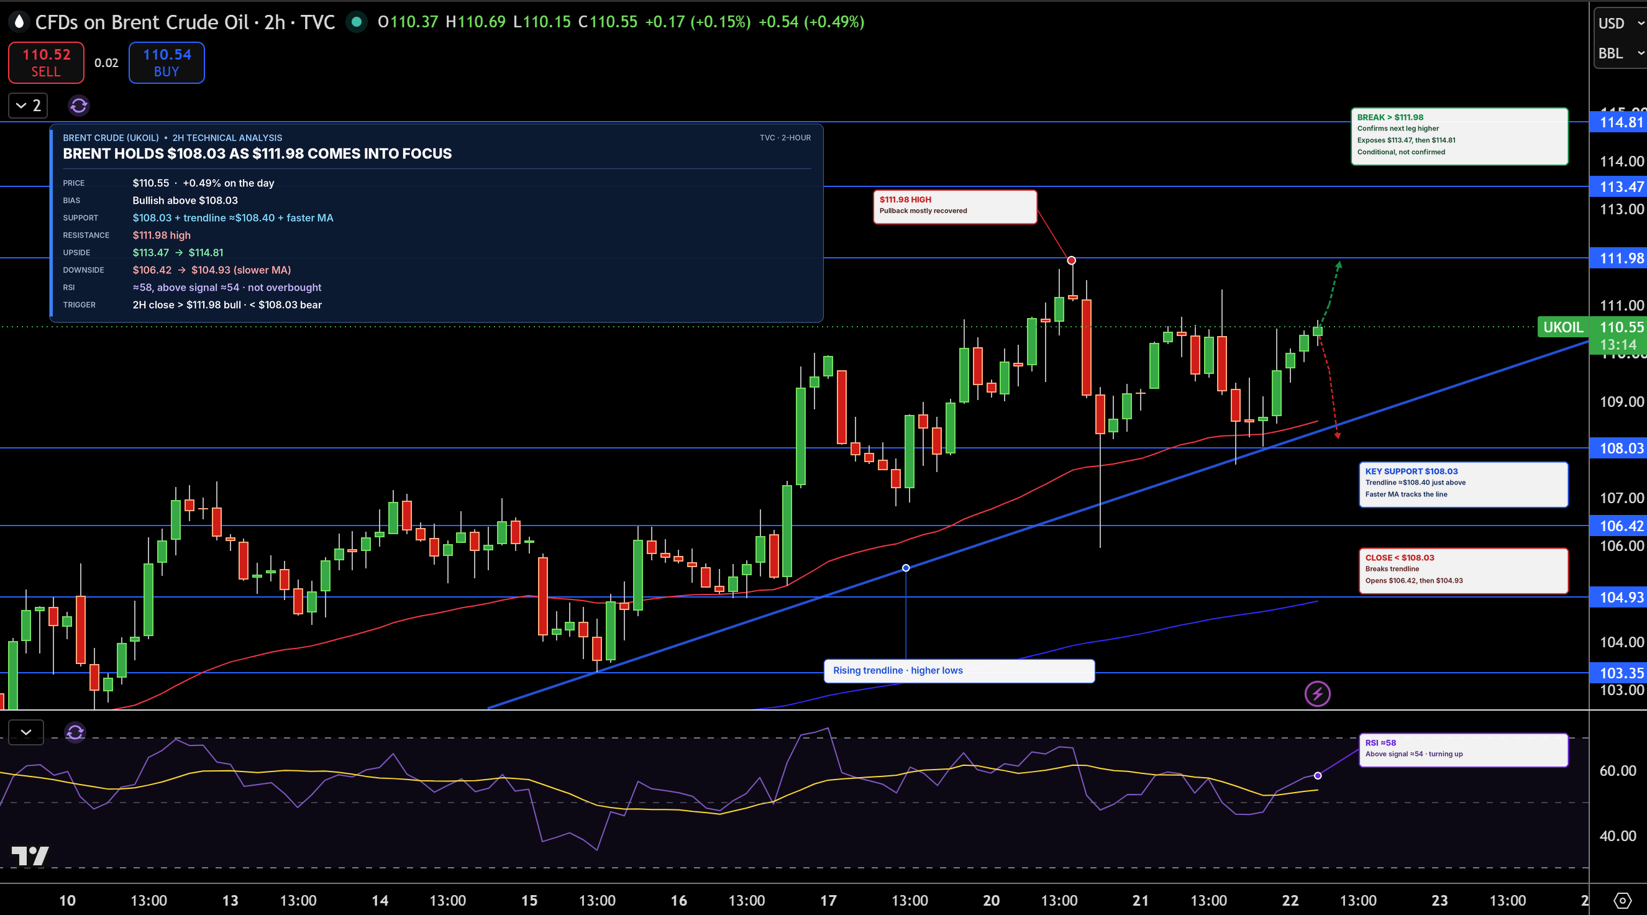This screenshot has width=1647, height=915.
Task: Click the RSI current value marker dot
Action: click(1318, 776)
